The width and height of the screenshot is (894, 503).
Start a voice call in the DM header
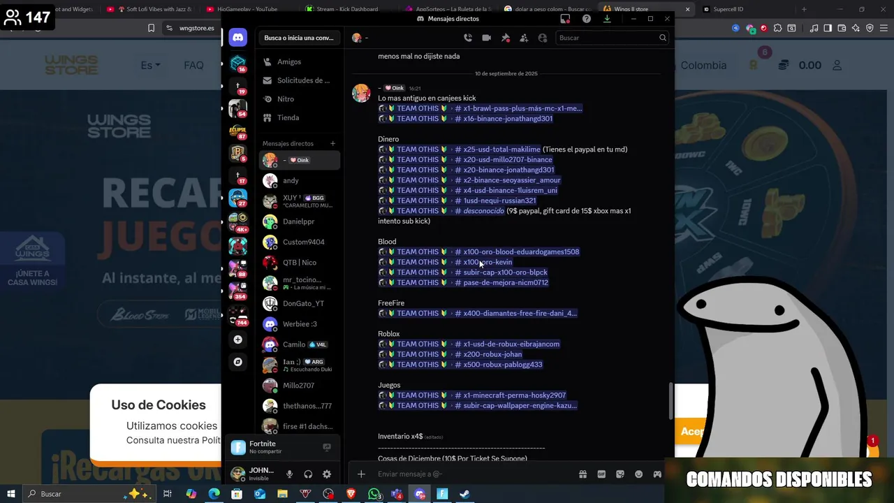click(468, 38)
